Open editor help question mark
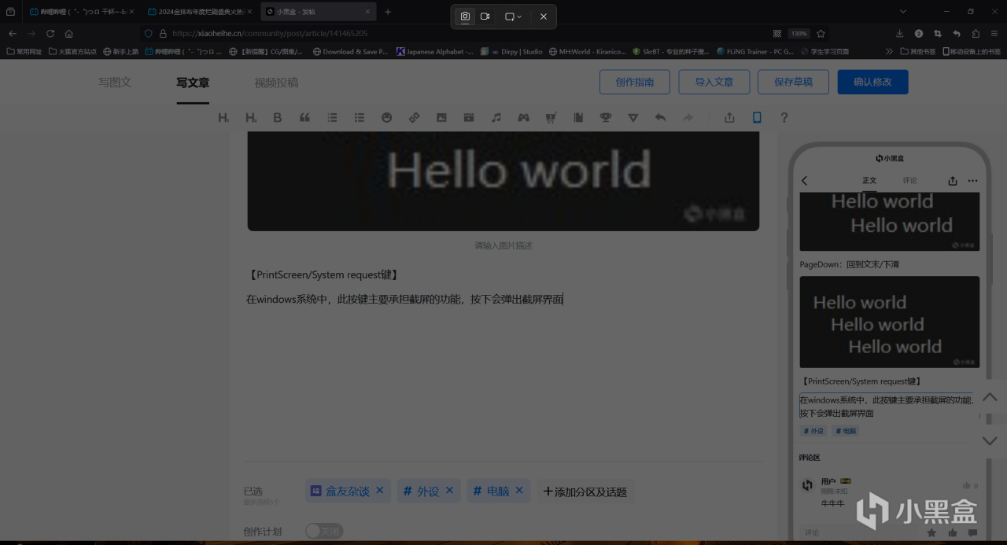The height and width of the screenshot is (545, 1007). 784,118
